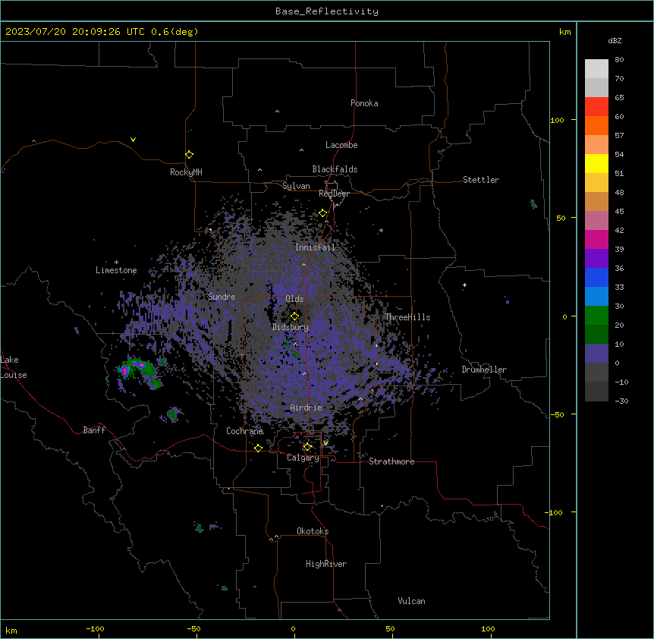
Task: Select the Olds label
Action: [x=294, y=299]
